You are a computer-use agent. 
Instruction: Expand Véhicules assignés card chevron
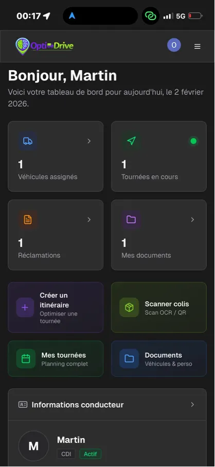(89, 141)
